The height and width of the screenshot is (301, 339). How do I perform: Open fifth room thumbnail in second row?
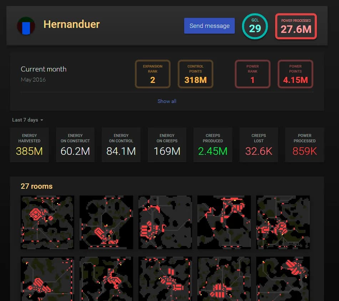283,279
